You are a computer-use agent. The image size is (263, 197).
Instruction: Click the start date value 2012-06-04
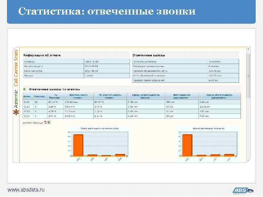(x=91, y=66)
